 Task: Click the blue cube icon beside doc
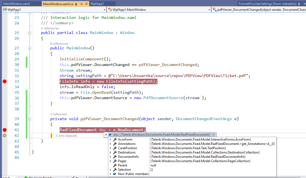pos(110,134)
